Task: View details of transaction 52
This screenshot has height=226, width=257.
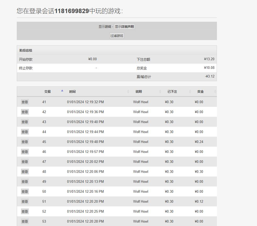Action: [x=25, y=212]
